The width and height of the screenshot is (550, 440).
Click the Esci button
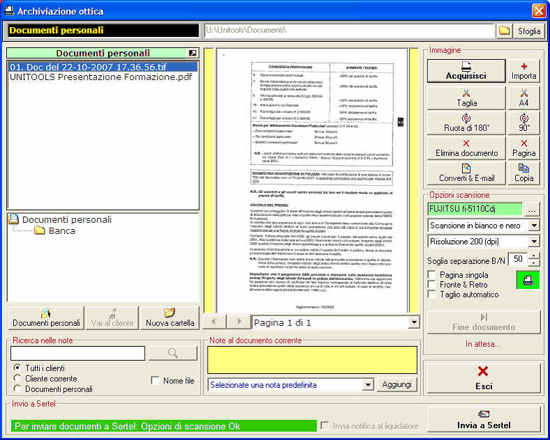point(483,378)
